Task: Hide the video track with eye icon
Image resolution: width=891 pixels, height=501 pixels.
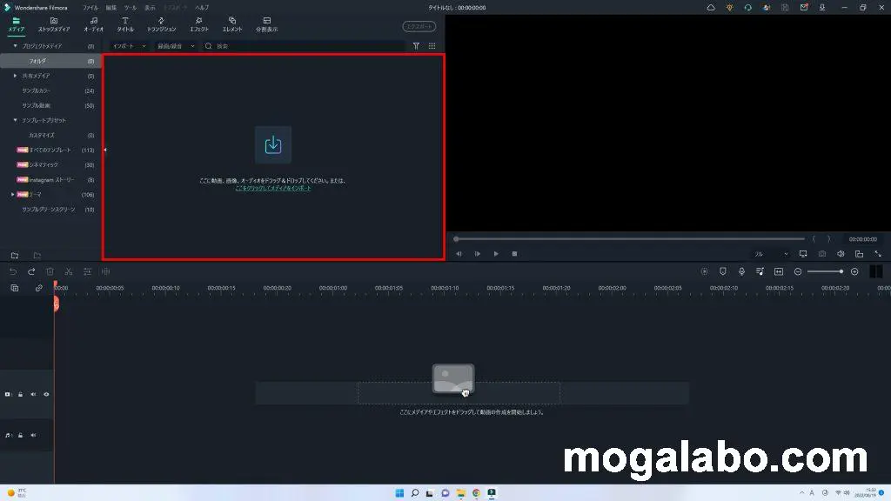Action: [x=46, y=394]
